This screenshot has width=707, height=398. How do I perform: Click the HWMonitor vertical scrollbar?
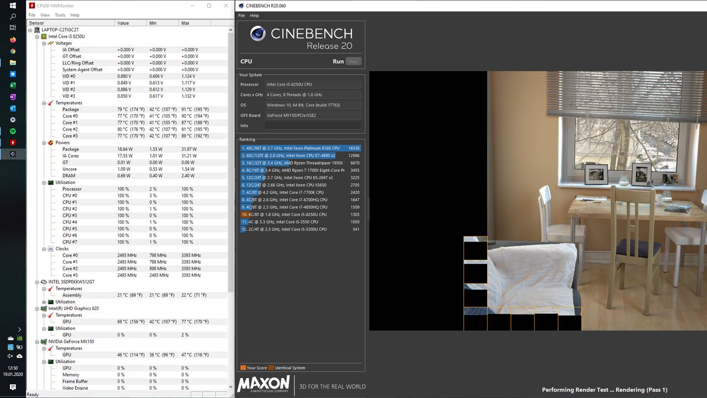(x=231, y=166)
